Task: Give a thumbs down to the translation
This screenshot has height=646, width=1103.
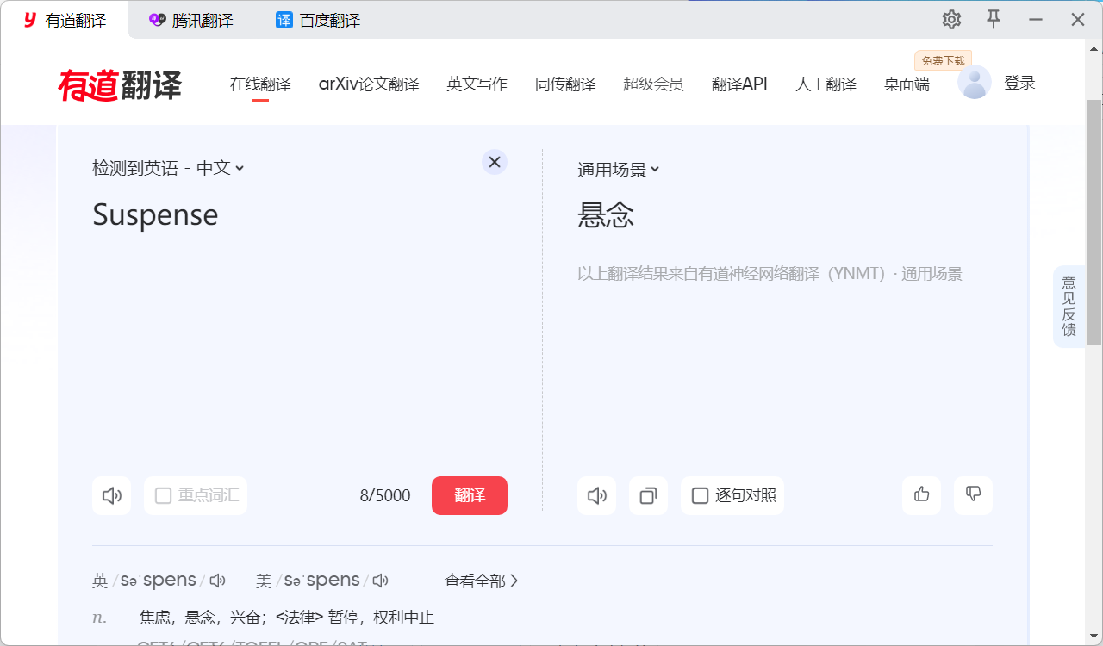Action: click(973, 495)
